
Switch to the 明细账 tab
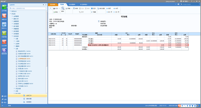pos(62,4)
